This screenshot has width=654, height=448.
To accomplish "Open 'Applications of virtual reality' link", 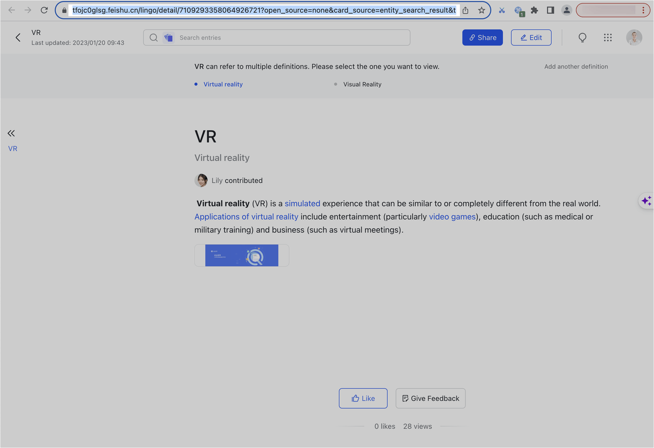I will tap(246, 217).
